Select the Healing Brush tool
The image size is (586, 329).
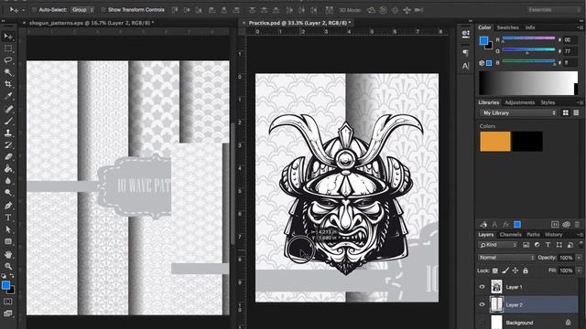click(8, 109)
